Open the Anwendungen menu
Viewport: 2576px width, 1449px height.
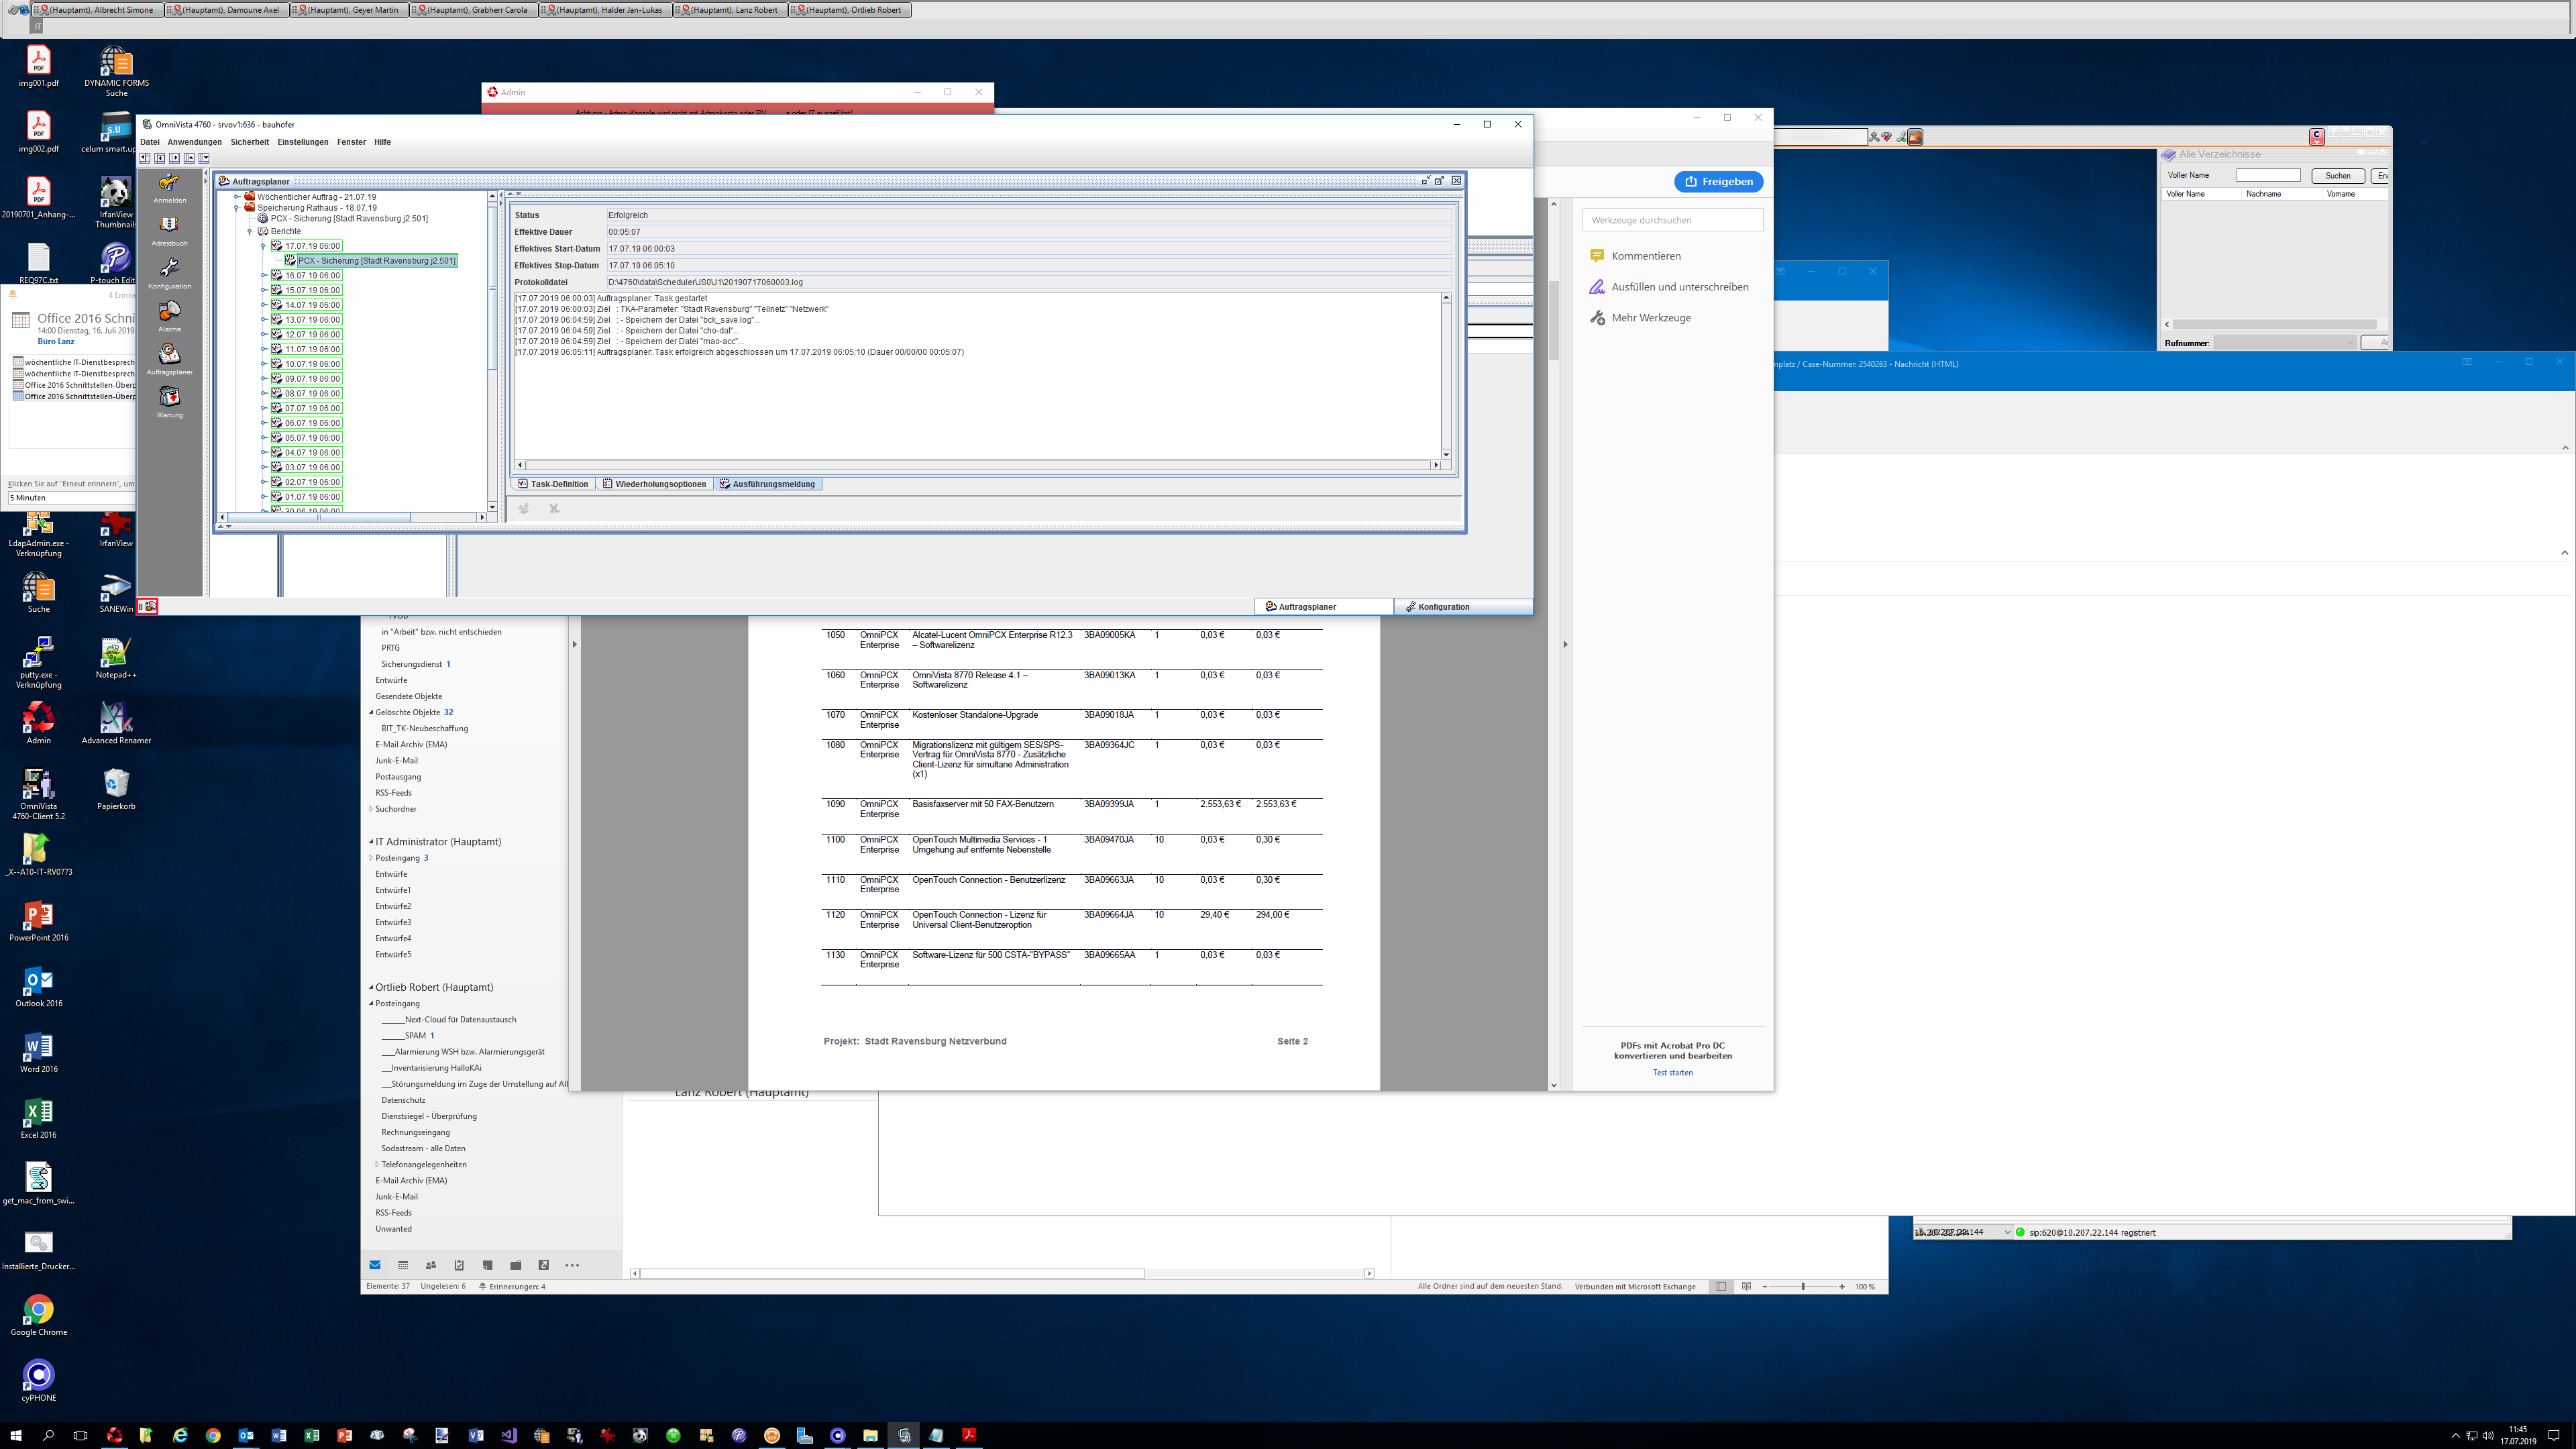[x=194, y=142]
